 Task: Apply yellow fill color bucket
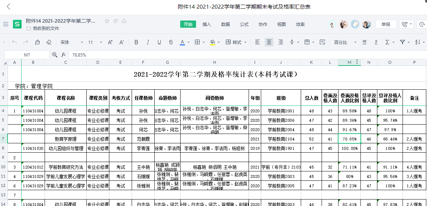(212, 42)
